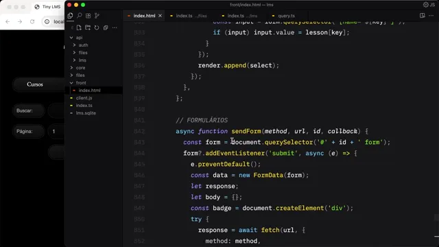Expand the lms folder
This screenshot has width=439, height=247.
74,60
